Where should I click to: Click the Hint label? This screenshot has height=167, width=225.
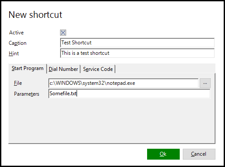pyautogui.click(x=14, y=53)
